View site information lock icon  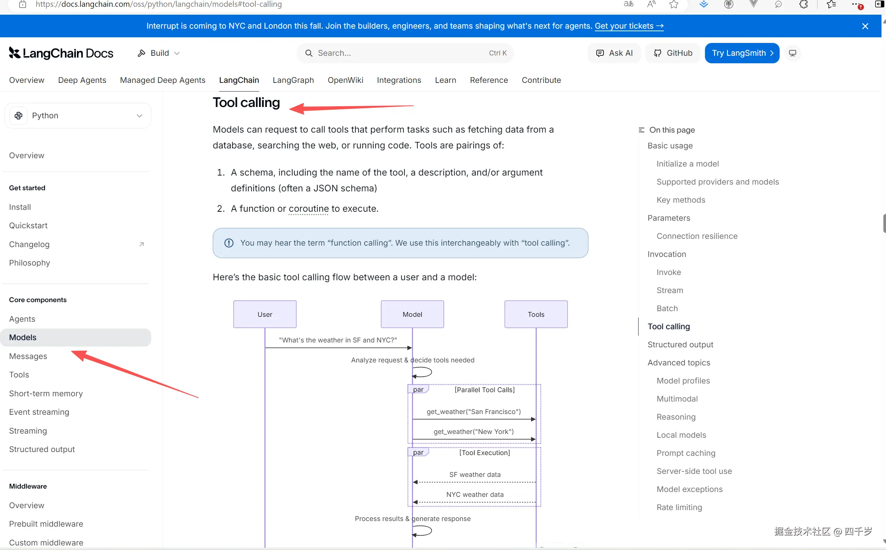[23, 4]
